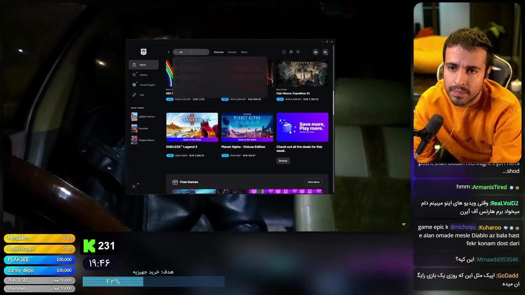The width and height of the screenshot is (525, 295).
Task: Click the PLAKSEE 100,000 donation entry
Action: tap(39, 259)
